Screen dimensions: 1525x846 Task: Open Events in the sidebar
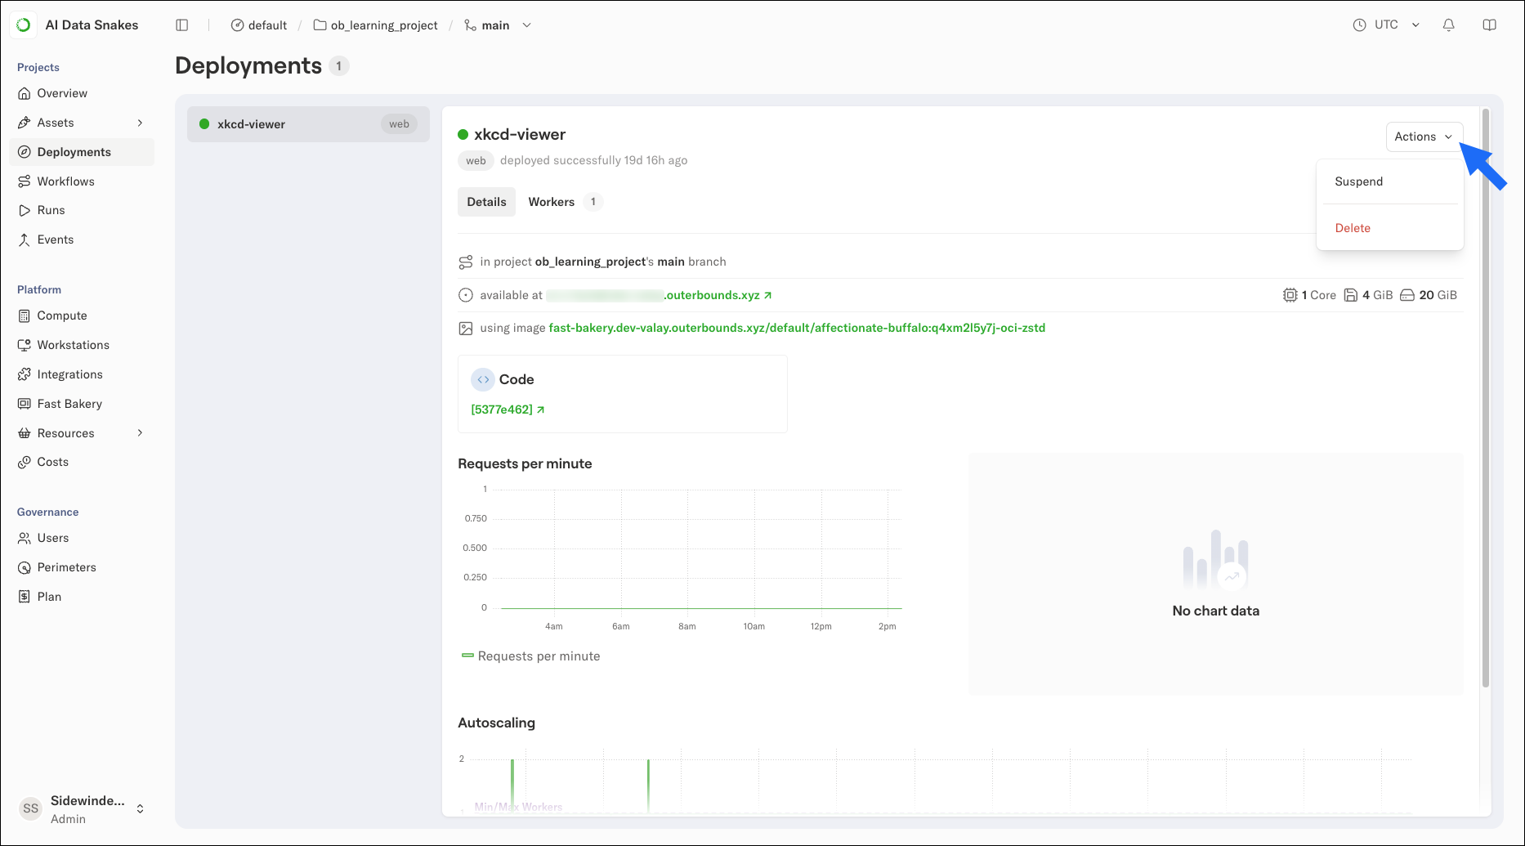[x=82, y=239]
